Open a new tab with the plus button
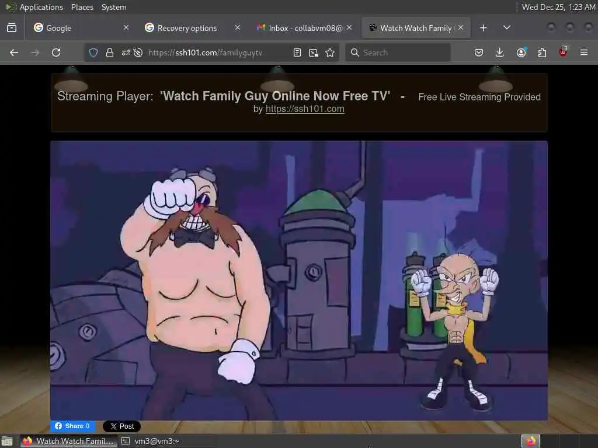The height and width of the screenshot is (448, 598). (483, 28)
